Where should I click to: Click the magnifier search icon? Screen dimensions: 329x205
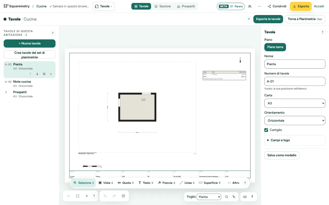click(x=226, y=197)
